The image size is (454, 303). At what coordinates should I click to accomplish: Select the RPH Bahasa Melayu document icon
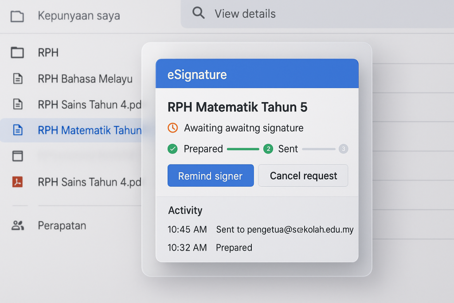pos(18,79)
